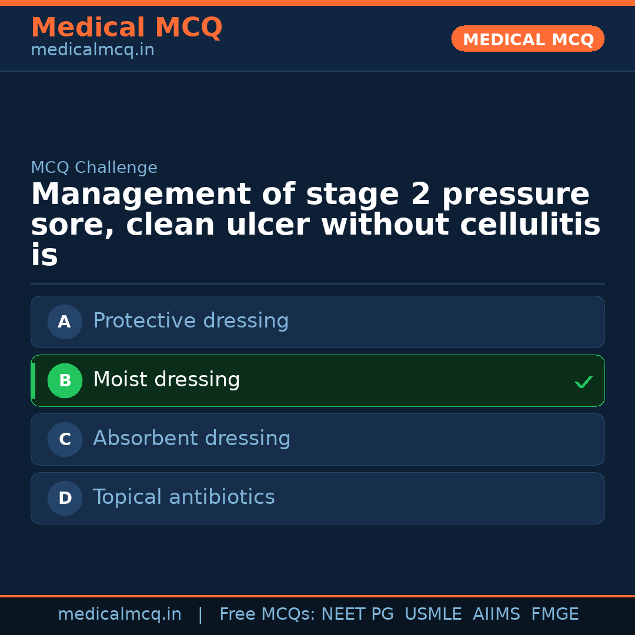
Task: Click the "Moist dressing" answer text
Action: pyautogui.click(x=166, y=380)
